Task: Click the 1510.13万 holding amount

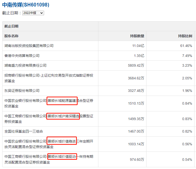Action: (136, 103)
